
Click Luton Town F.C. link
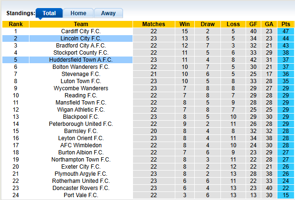(x=81, y=81)
